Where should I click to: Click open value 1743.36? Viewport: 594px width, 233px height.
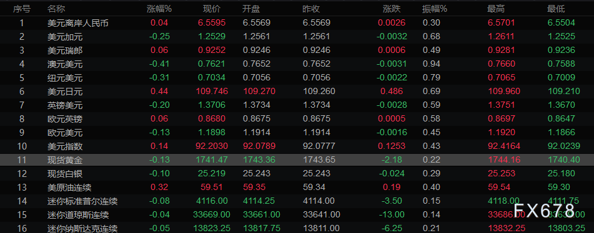click(x=259, y=159)
